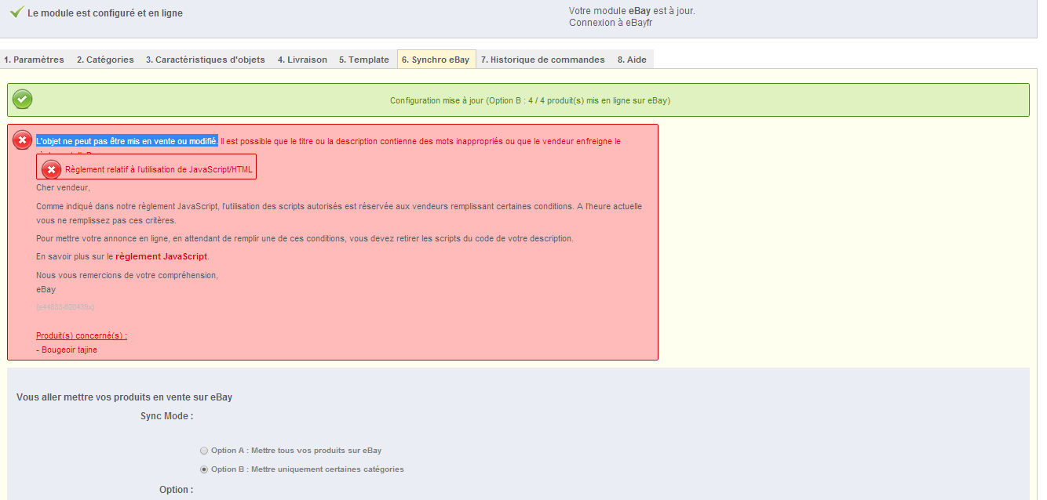Click Votre module eBay est à jour text
The image size is (1047, 500).
click(x=632, y=11)
